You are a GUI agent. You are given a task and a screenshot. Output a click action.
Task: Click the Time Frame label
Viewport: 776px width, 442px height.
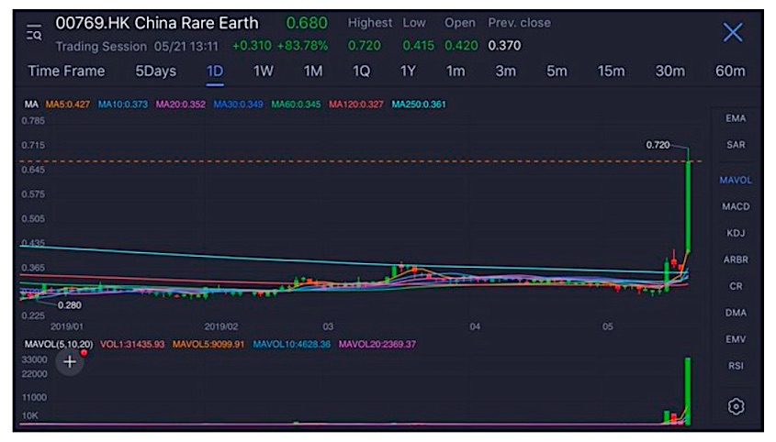66,72
